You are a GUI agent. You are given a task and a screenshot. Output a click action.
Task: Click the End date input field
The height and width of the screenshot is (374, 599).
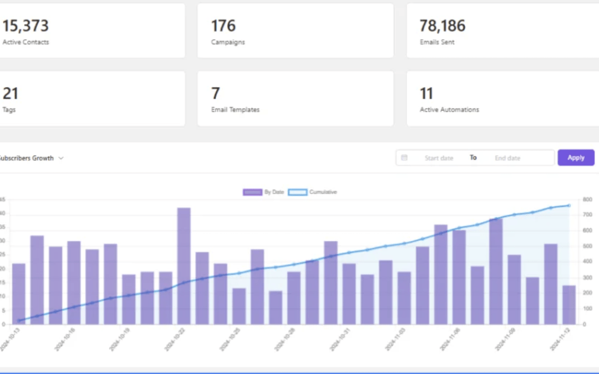(x=507, y=157)
